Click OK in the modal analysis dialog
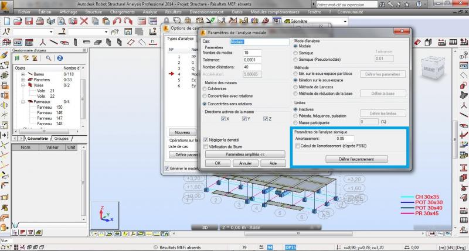This screenshot has width=469, height=251. [217, 163]
